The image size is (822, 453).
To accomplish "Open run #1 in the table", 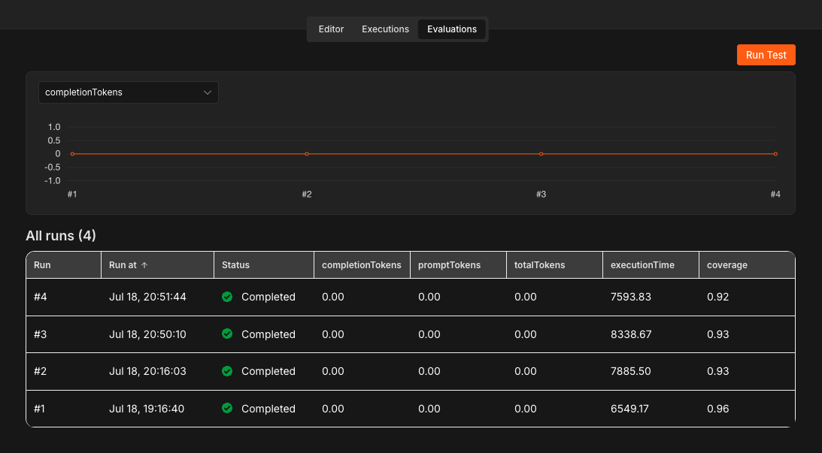I will coord(411,409).
